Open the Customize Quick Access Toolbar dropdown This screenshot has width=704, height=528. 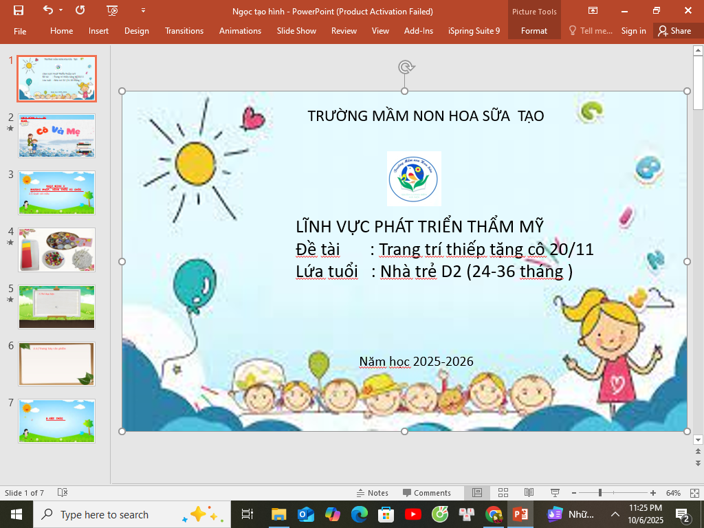pyautogui.click(x=143, y=10)
